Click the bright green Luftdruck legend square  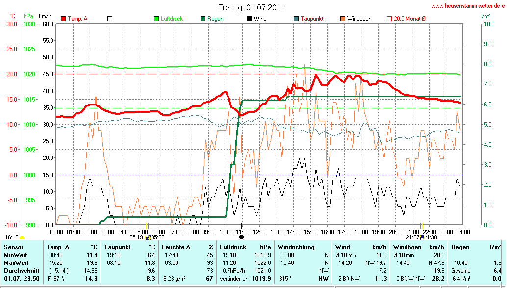pyautogui.click(x=157, y=19)
